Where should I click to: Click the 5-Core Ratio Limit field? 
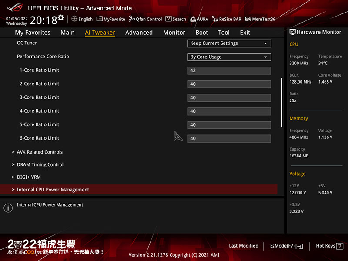coord(229,125)
